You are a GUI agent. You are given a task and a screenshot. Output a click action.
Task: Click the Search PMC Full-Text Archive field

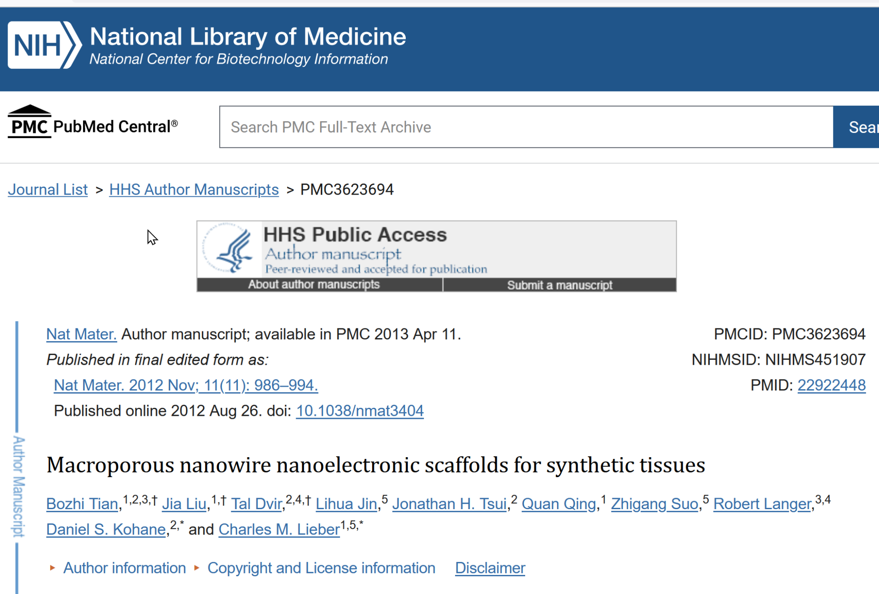(526, 127)
